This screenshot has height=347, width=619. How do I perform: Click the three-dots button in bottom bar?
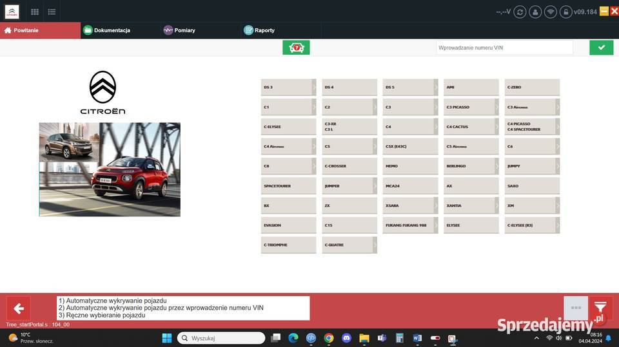pyautogui.click(x=576, y=308)
